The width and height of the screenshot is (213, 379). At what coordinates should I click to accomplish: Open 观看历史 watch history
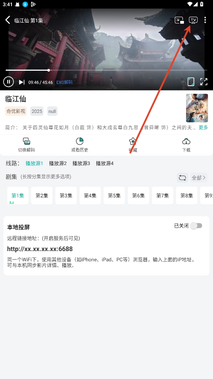click(x=80, y=145)
